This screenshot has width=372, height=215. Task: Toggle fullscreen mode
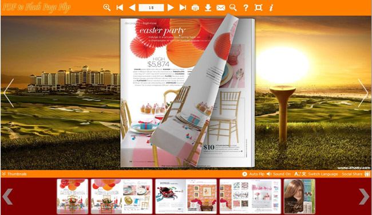pos(258,7)
